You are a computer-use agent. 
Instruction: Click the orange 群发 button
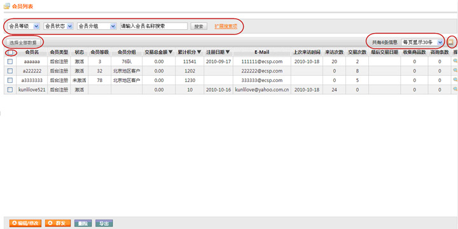pyautogui.click(x=58, y=223)
